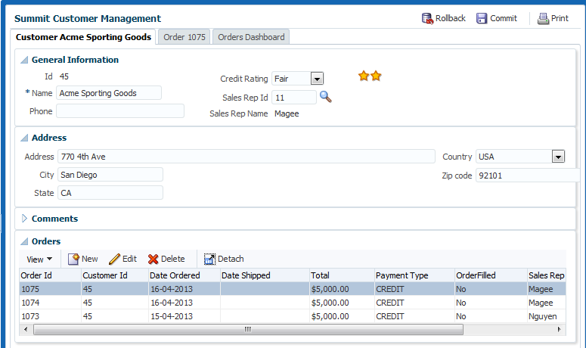Switch to the Order 1075 tab
The image size is (586, 348).
184,37
